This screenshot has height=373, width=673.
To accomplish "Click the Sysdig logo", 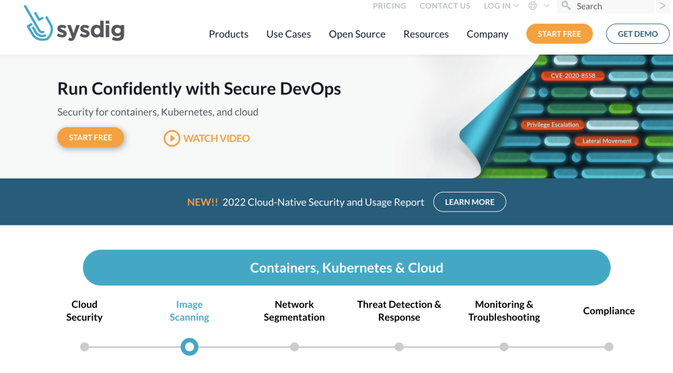I will [74, 24].
